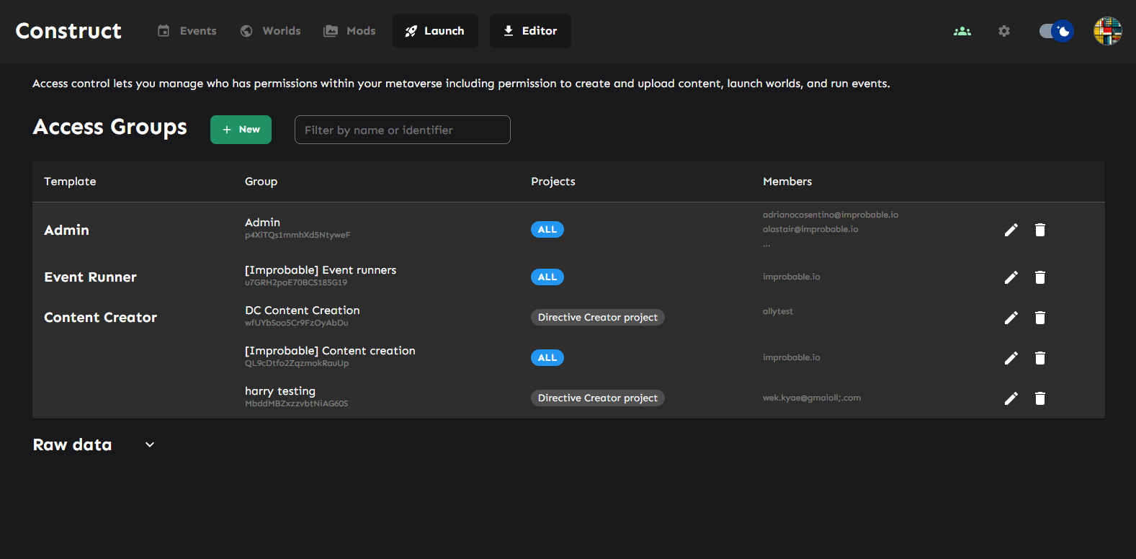Focus the filter by name field
The image size is (1136, 559).
point(402,130)
